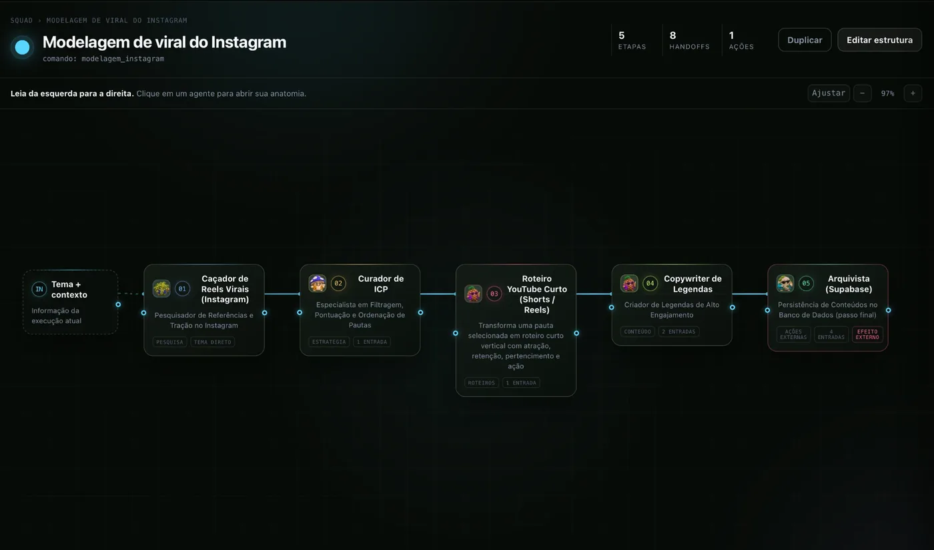Zoom out with the minus button
This screenshot has height=550, width=934.
tap(862, 93)
